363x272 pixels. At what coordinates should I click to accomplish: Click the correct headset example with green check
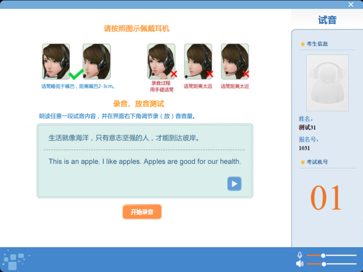pos(56,61)
